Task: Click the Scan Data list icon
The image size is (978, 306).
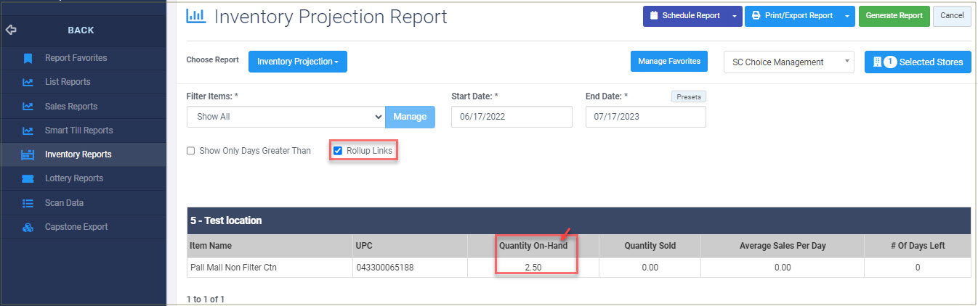Action: pyautogui.click(x=28, y=203)
